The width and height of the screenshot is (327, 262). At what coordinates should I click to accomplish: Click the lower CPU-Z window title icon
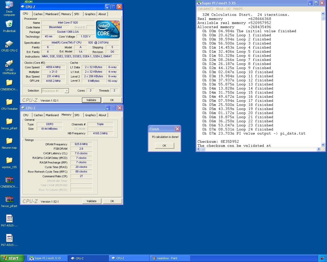[23, 108]
